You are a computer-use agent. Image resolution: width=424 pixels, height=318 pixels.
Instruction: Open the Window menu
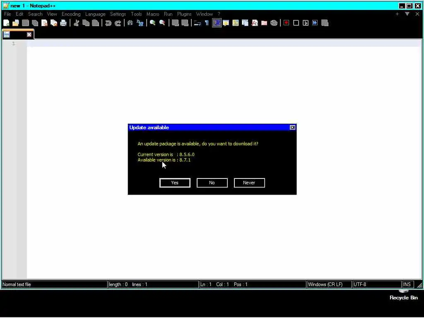coord(205,14)
